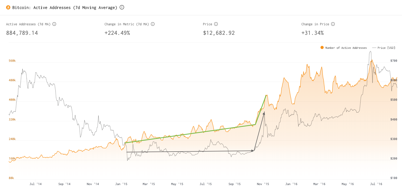
Task: Click info icon next to Active Addresses (7d MA)
Action: click(x=54, y=24)
